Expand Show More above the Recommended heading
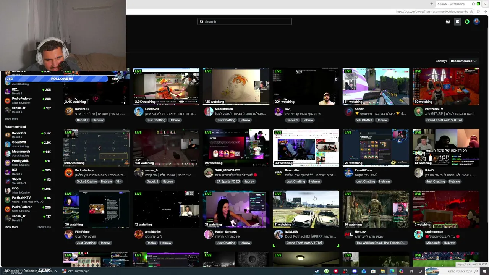Screen dimensions: 489x275 point(11,119)
